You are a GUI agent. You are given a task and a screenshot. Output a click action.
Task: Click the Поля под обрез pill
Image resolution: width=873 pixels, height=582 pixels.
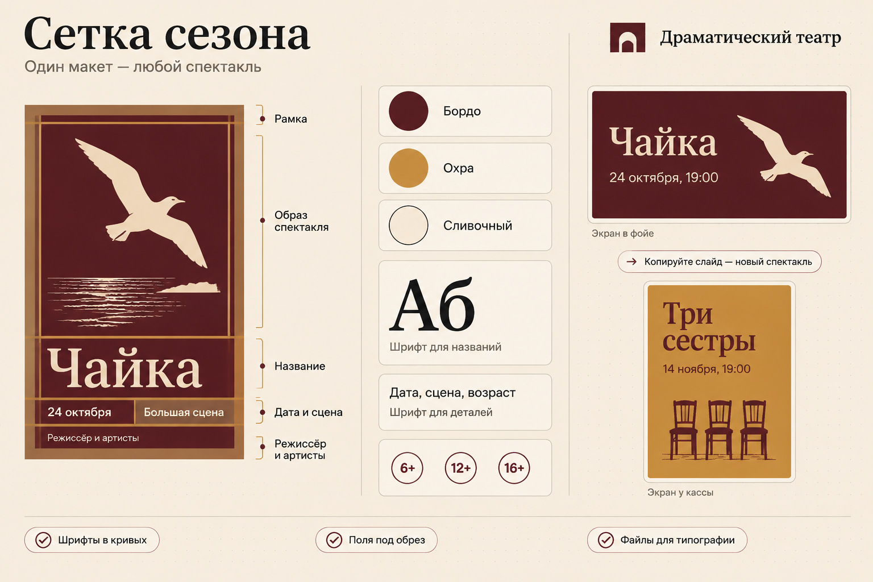coord(376,540)
